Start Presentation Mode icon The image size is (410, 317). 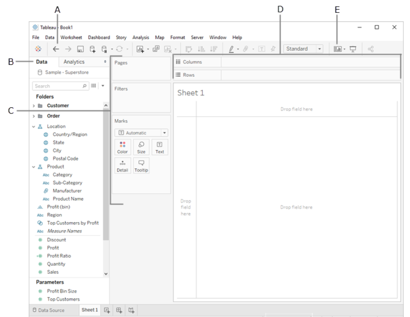(x=353, y=49)
